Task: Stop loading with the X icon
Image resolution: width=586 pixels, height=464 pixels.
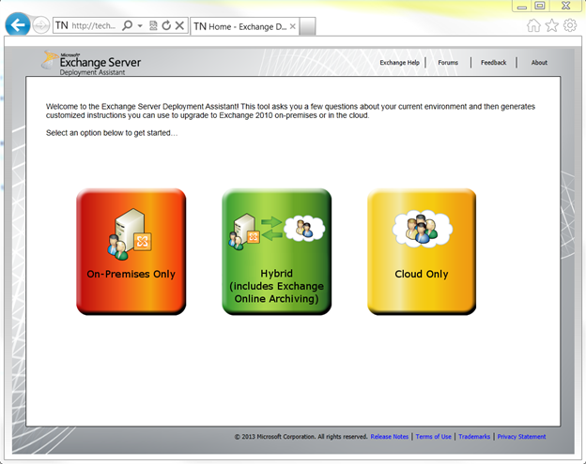Action: [179, 25]
